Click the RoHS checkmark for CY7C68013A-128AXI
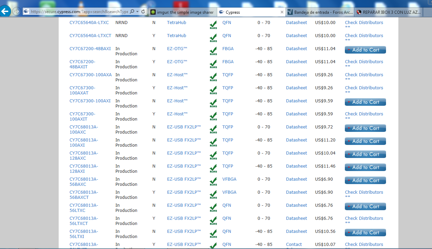Viewport: 432px width, 249px height. point(213,169)
